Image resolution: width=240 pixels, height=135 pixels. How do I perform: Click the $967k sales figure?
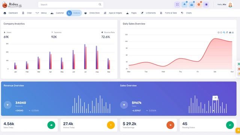tap(136, 103)
